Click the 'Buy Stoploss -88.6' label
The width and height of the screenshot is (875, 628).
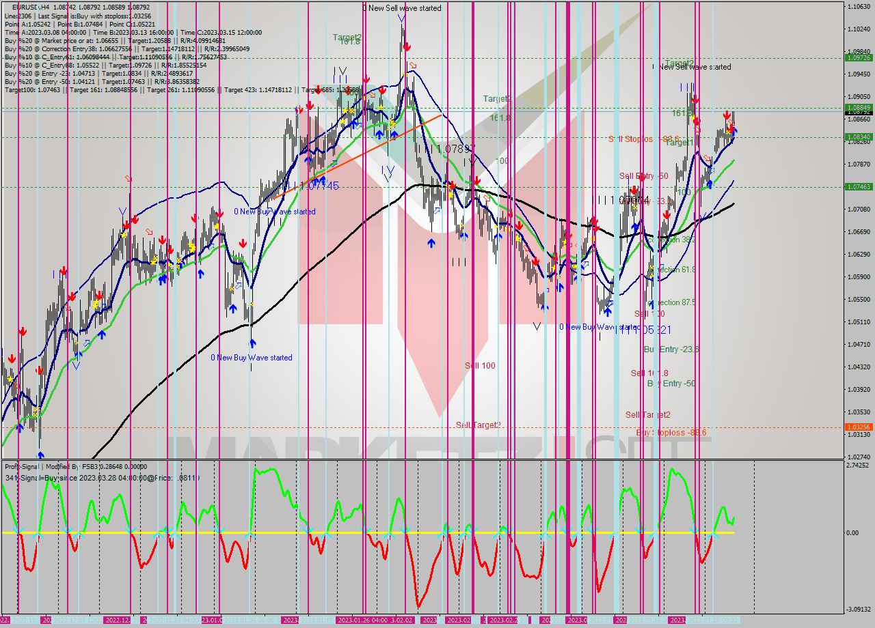click(671, 433)
